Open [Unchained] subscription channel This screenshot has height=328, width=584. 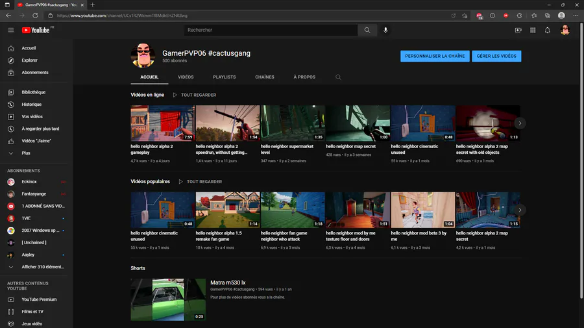tap(34, 243)
